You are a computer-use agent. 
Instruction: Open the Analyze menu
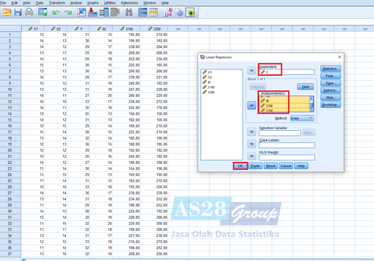click(76, 3)
